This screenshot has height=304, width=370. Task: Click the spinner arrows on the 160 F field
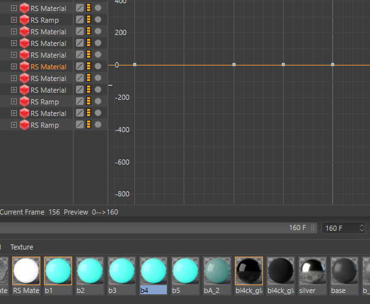362,228
